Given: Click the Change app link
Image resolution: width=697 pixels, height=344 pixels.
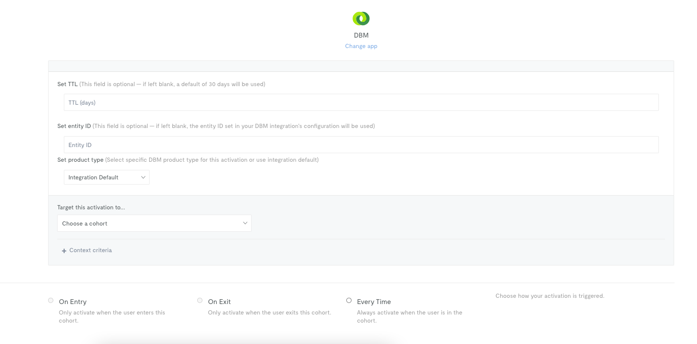Looking at the screenshot, I should tap(361, 46).
